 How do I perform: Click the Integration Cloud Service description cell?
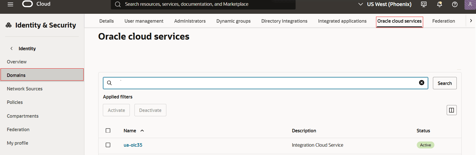pyautogui.click(x=317, y=145)
